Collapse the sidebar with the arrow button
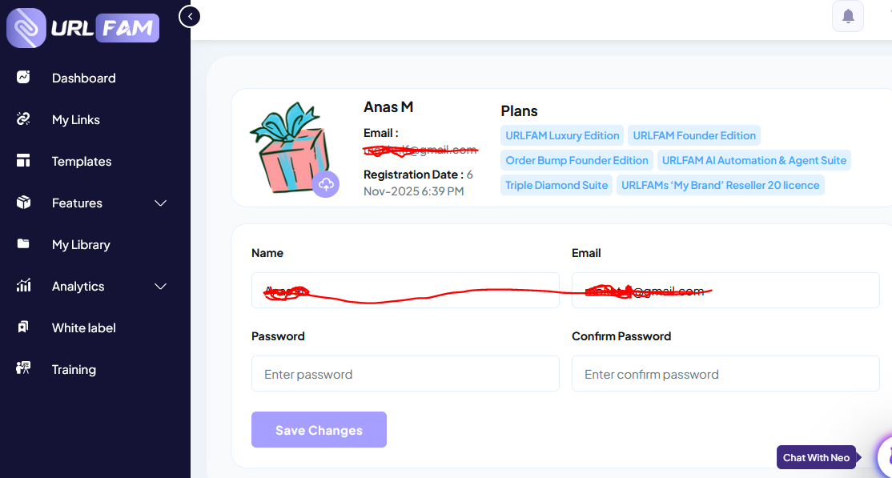Image resolution: width=892 pixels, height=478 pixels. coord(190,16)
